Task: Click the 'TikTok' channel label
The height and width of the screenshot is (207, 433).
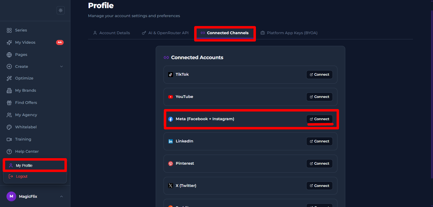Action: 182,74
